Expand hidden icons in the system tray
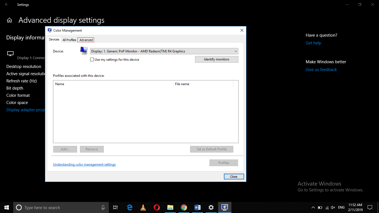This screenshot has height=213, width=379. click(313, 207)
